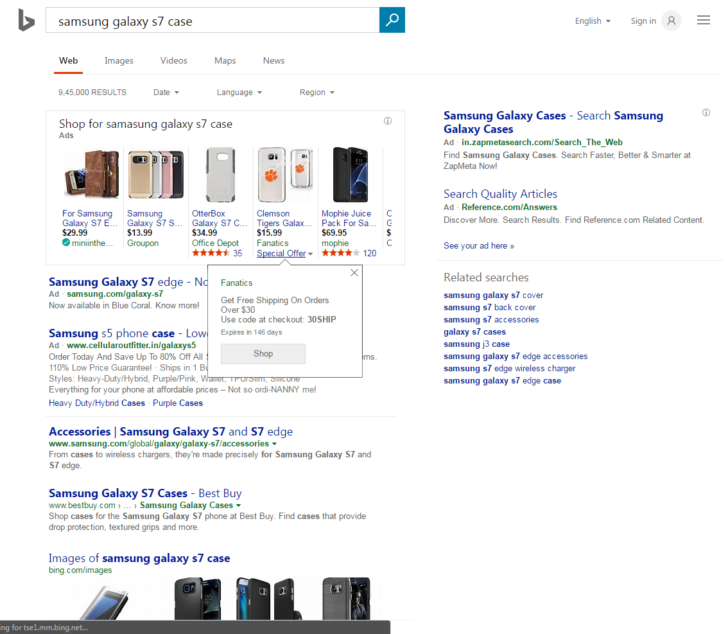The width and height of the screenshot is (728, 634).
Task: Open the hamburger settings menu
Action: 704,20
